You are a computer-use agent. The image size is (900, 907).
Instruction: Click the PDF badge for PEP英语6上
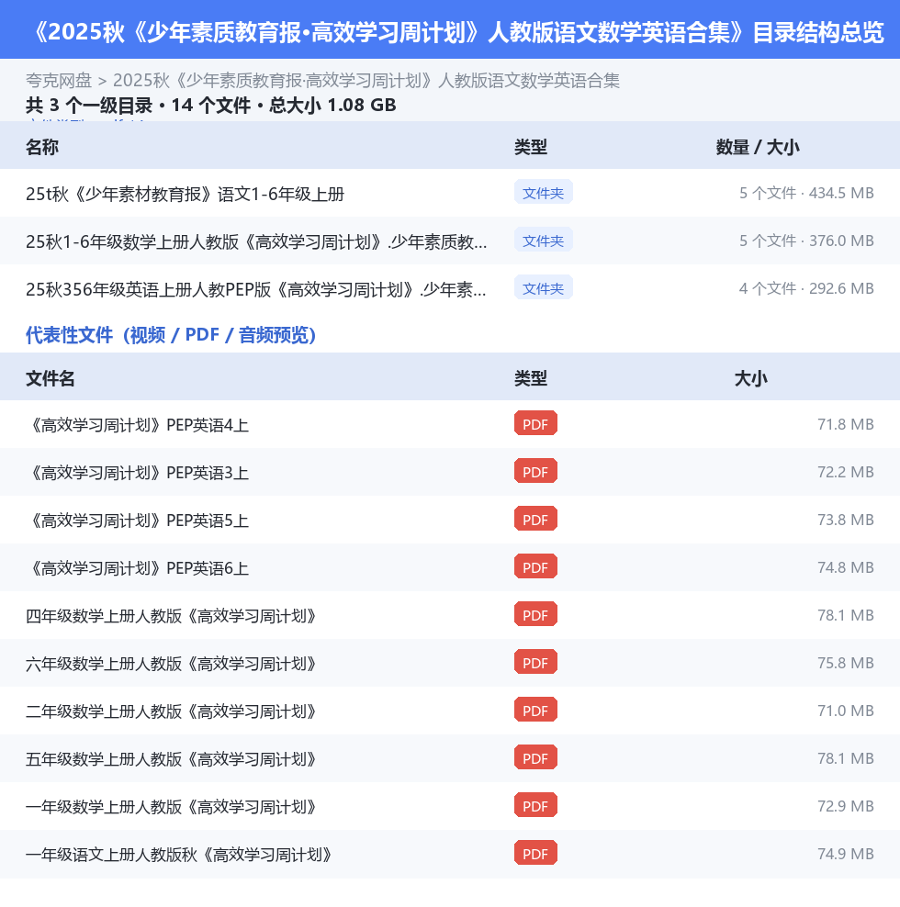point(535,567)
